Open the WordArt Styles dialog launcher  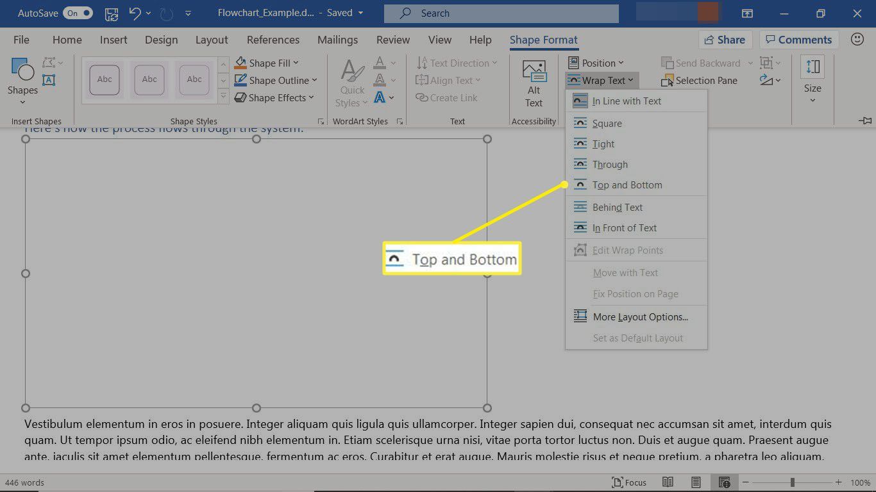pos(400,121)
